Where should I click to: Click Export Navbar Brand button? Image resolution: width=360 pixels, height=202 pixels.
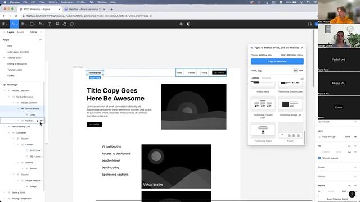[337, 199]
